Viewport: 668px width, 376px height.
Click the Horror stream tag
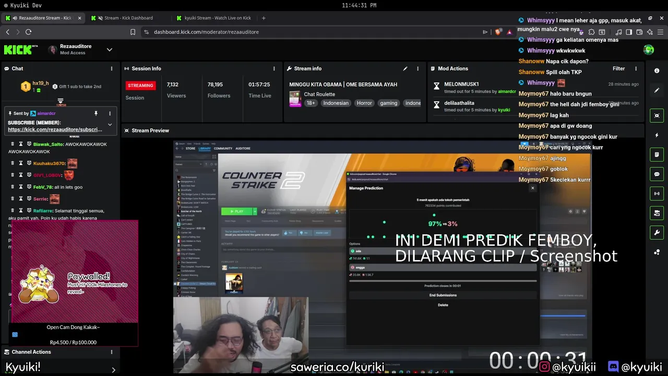click(x=364, y=103)
